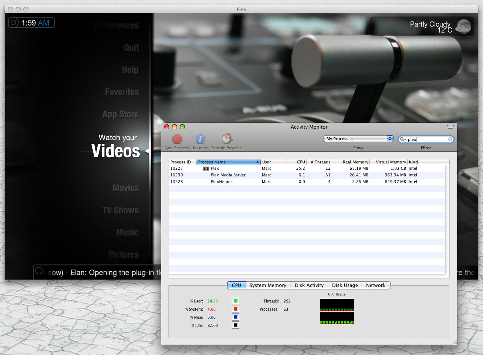The height and width of the screenshot is (355, 483).
Task: Sort by Process ID column header
Action: pyautogui.click(x=183, y=162)
